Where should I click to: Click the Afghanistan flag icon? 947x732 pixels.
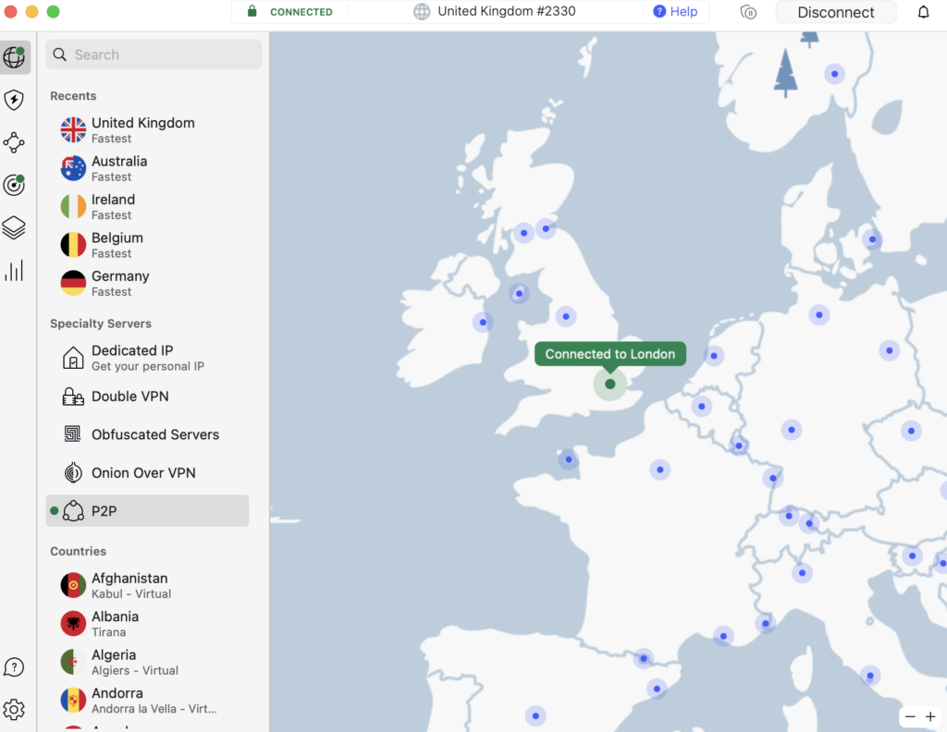73,585
